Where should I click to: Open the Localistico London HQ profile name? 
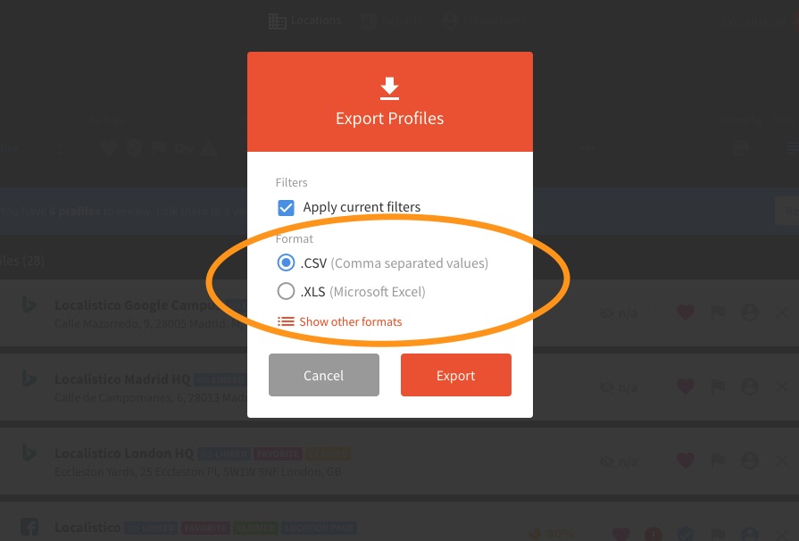(x=124, y=453)
